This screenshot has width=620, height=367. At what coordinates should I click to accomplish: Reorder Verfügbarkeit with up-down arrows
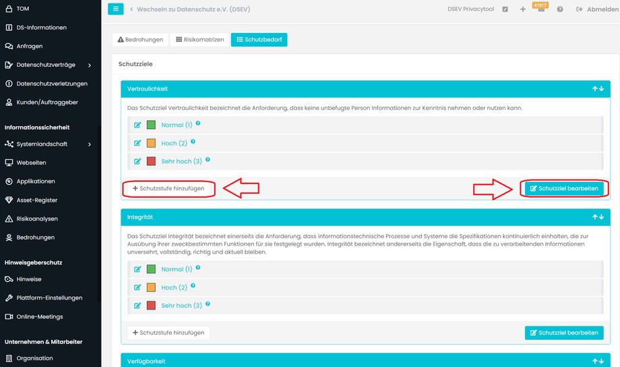click(x=598, y=361)
